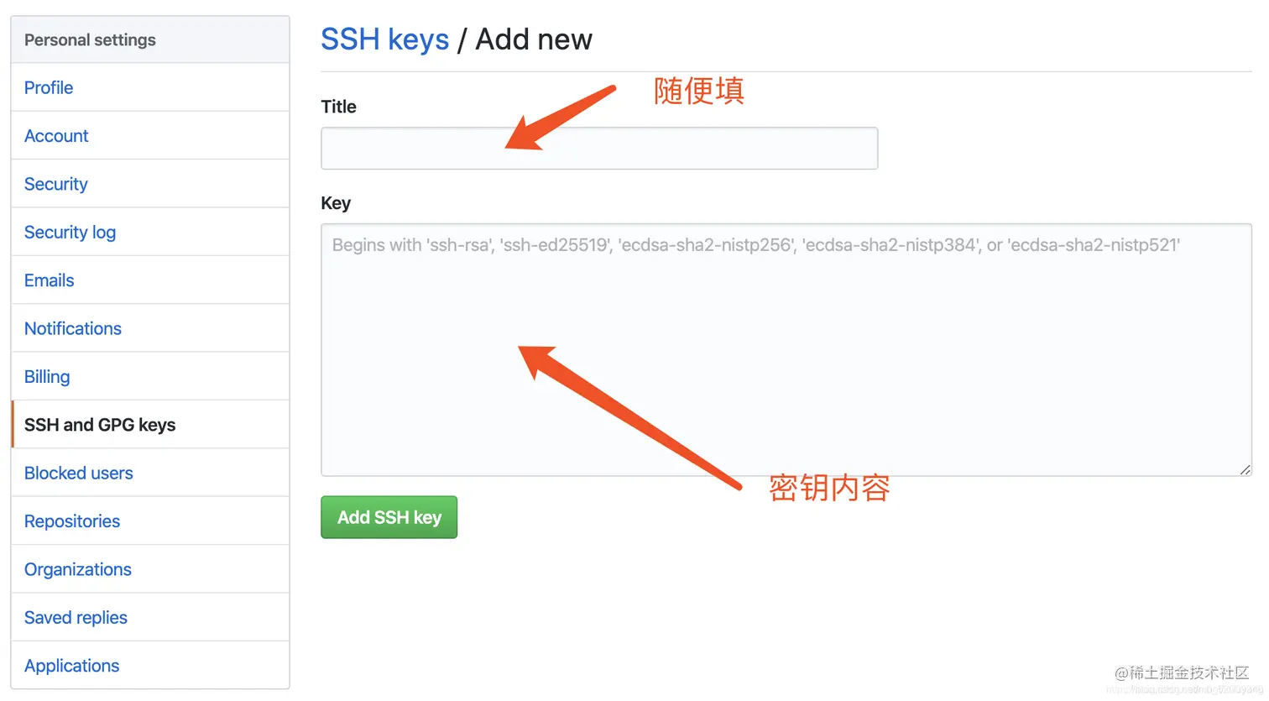Open Saved replies page
The image size is (1269, 701).
tap(150, 617)
